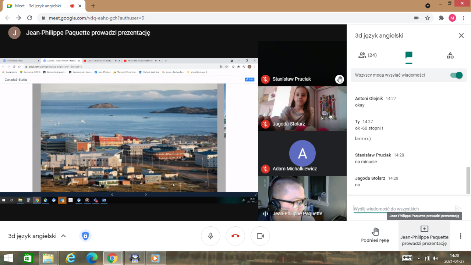
Task: Mute microphone in the call controls
Action: [x=210, y=236]
